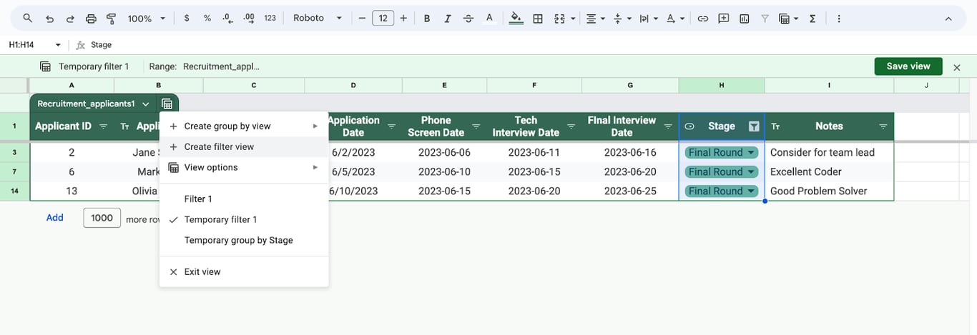
Task: Format as currency with dollar icon
Action: 187,19
